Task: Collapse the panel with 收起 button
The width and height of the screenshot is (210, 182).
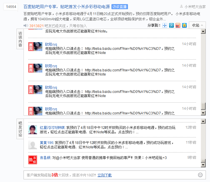Action: pos(197,25)
